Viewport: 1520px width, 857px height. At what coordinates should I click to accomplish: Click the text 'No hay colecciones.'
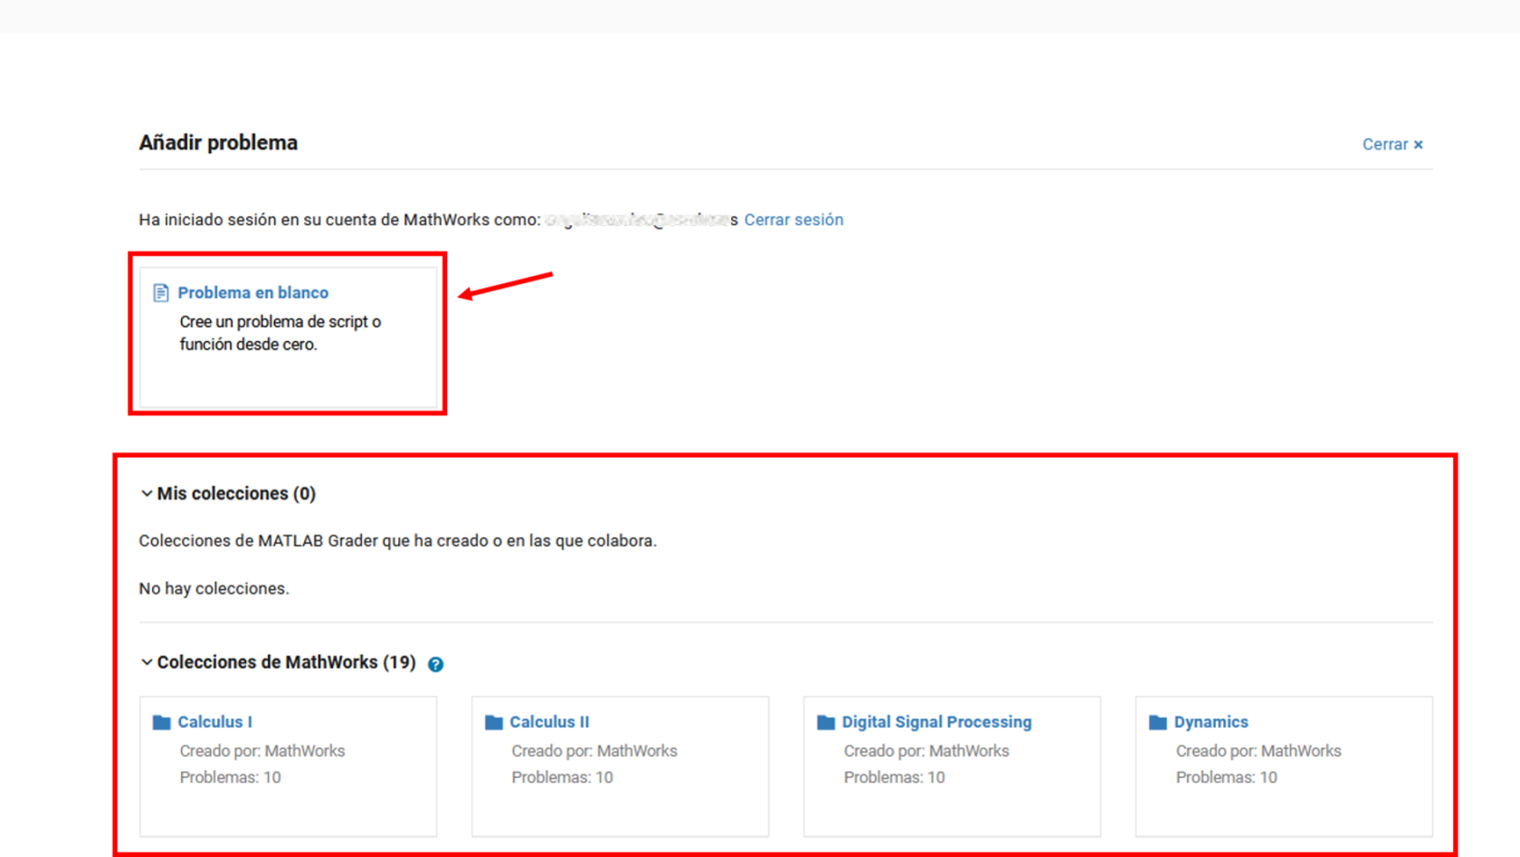point(214,588)
